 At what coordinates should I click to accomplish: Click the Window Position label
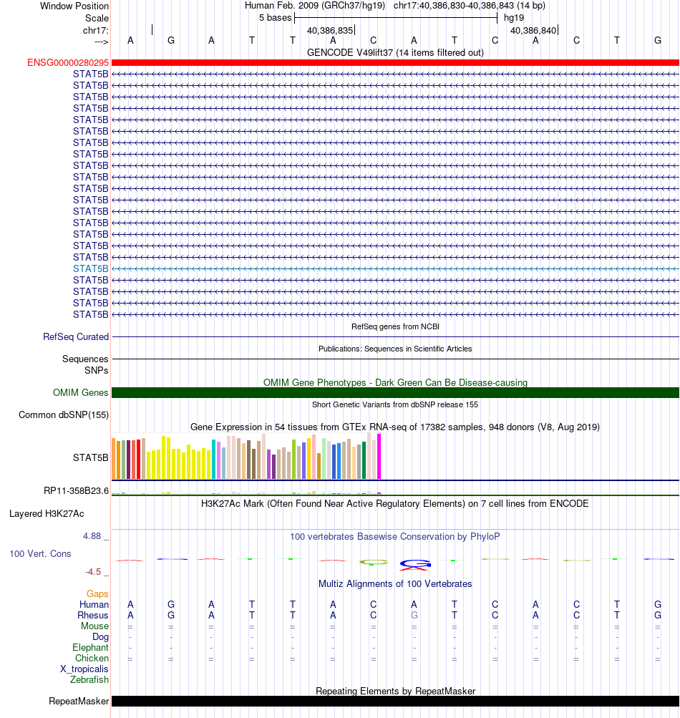pos(74,6)
